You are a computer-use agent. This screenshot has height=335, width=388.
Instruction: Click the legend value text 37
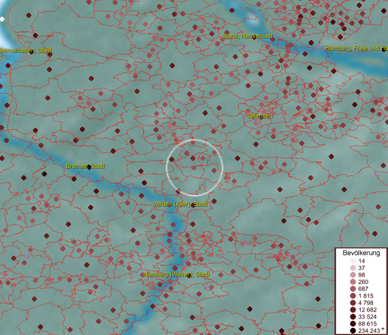(x=362, y=267)
